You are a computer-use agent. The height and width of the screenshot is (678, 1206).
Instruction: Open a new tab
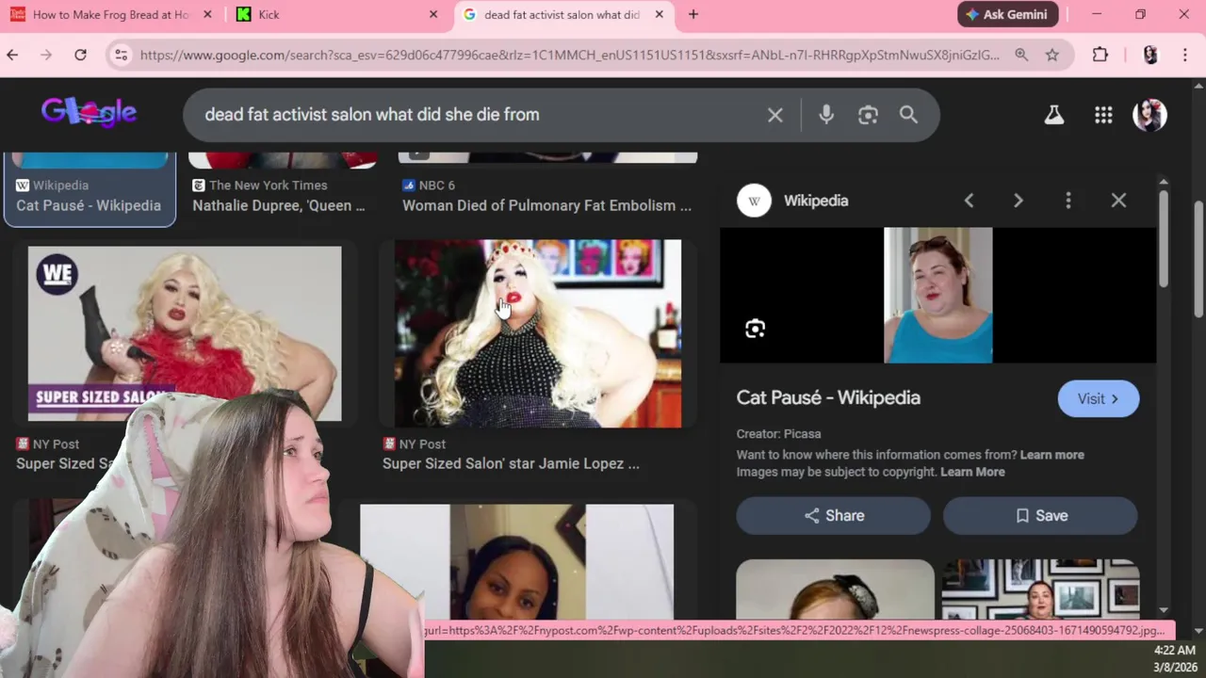(x=693, y=14)
